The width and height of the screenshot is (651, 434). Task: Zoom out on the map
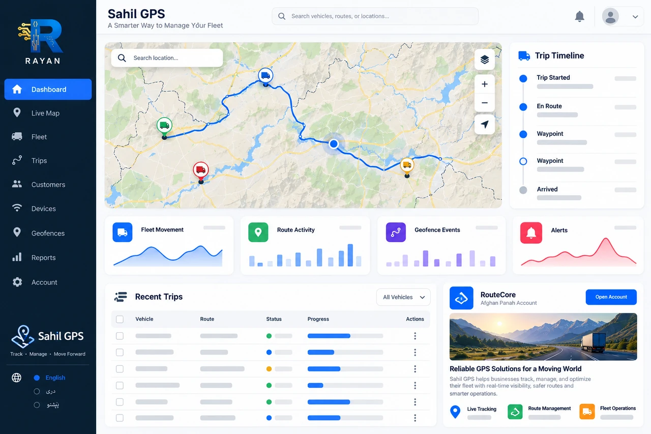point(484,103)
